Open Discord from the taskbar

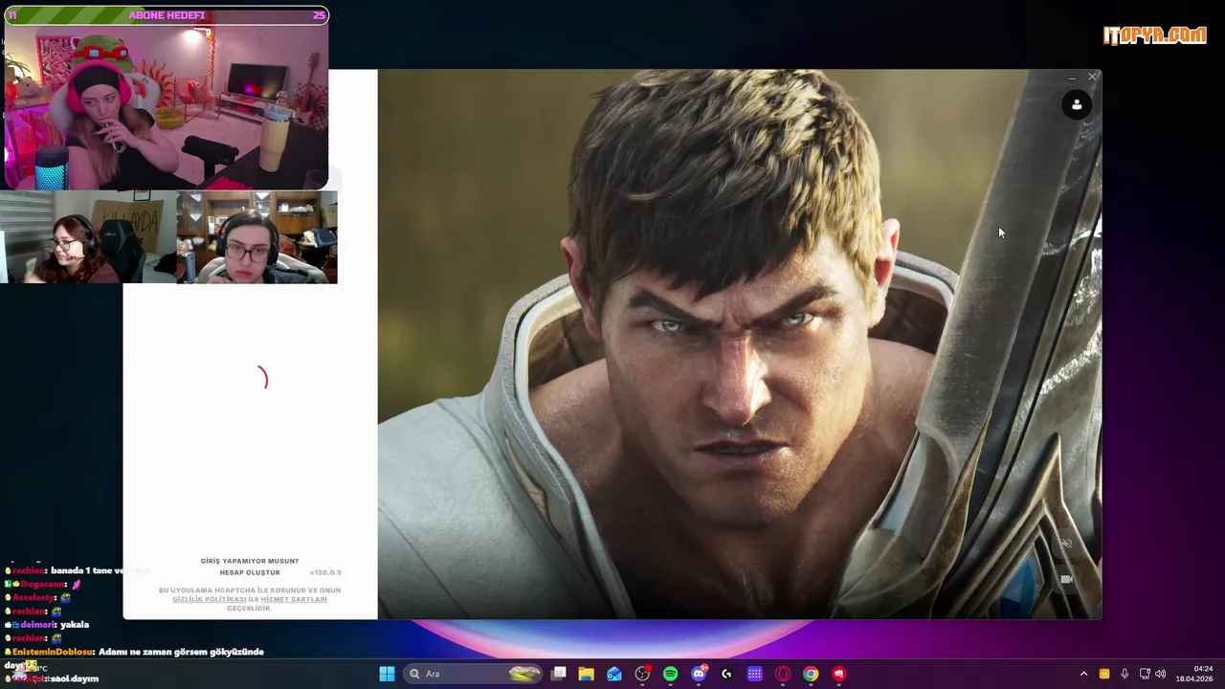click(699, 674)
